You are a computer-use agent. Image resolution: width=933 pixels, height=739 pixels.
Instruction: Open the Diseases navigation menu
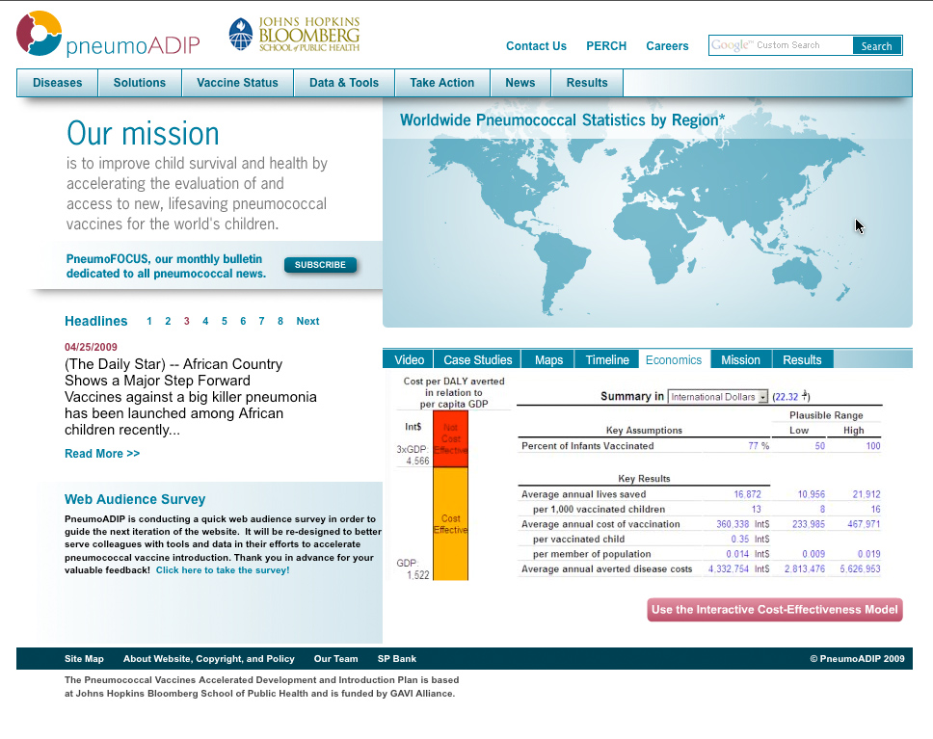coord(58,83)
